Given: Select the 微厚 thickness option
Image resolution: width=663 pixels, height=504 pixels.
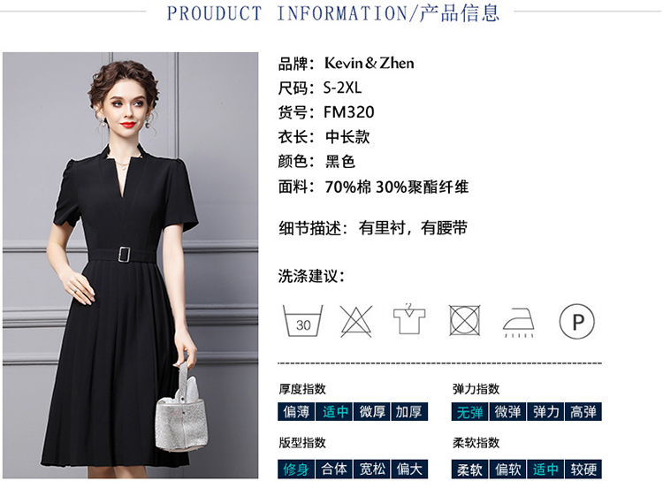Looking at the screenshot, I should coord(371,411).
